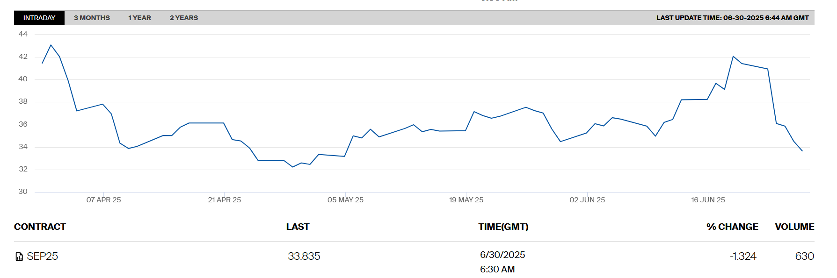837x278 pixels.
Task: Click the 05 MAY 25 axis label
Action: tap(345, 200)
